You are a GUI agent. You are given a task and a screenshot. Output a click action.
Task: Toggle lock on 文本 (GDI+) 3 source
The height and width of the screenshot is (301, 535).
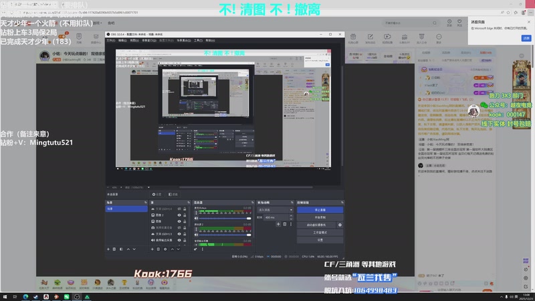pos(185,234)
